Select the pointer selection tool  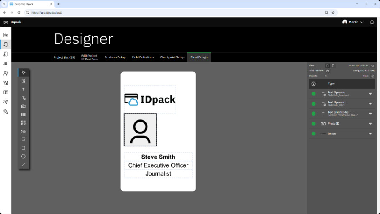click(24, 73)
